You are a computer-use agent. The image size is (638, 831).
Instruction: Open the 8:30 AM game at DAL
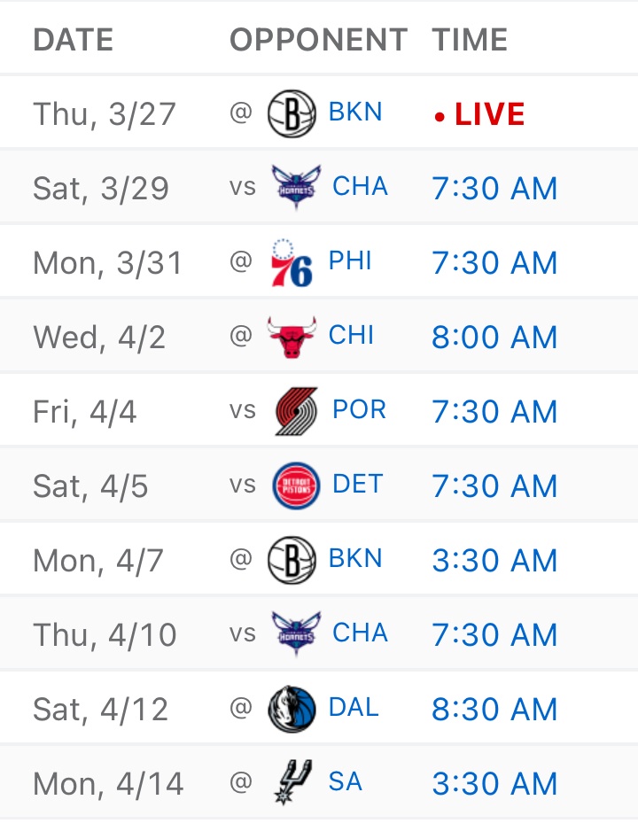coord(494,710)
